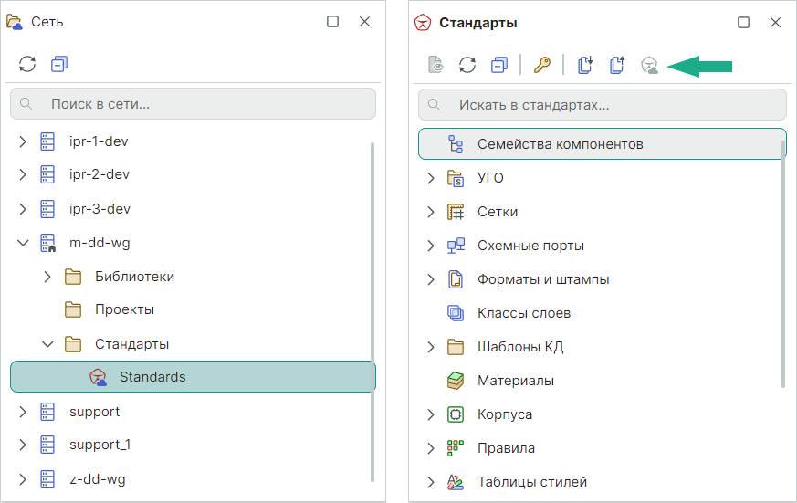Click the Сеть panel scrollbar

(x=372, y=312)
